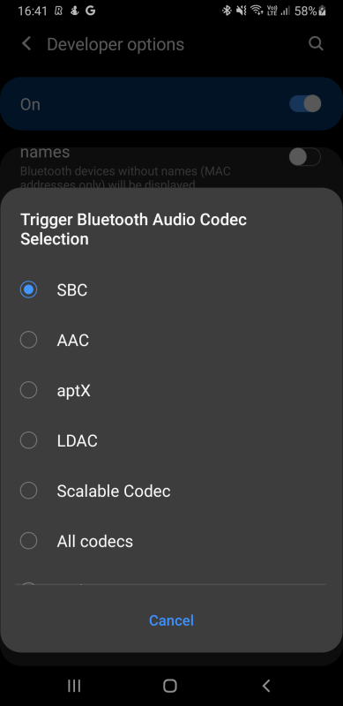The width and height of the screenshot is (343, 706).
Task: Tap the recent apps navigation icon
Action: 74,686
